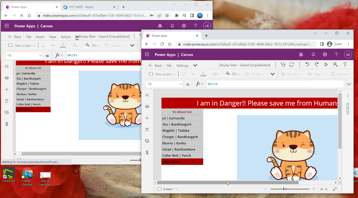Screen dimensions: 358x198
Task: Open Power Apps notifications bell
Action: pyautogui.click(x=313, y=55)
